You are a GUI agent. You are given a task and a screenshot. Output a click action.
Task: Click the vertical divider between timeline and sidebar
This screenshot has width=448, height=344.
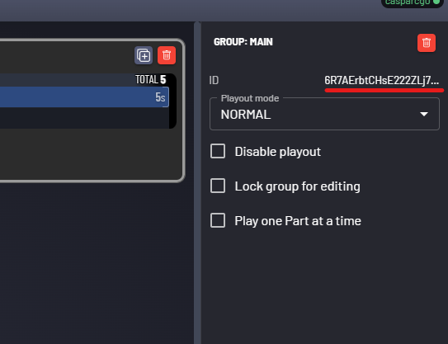pos(197,183)
